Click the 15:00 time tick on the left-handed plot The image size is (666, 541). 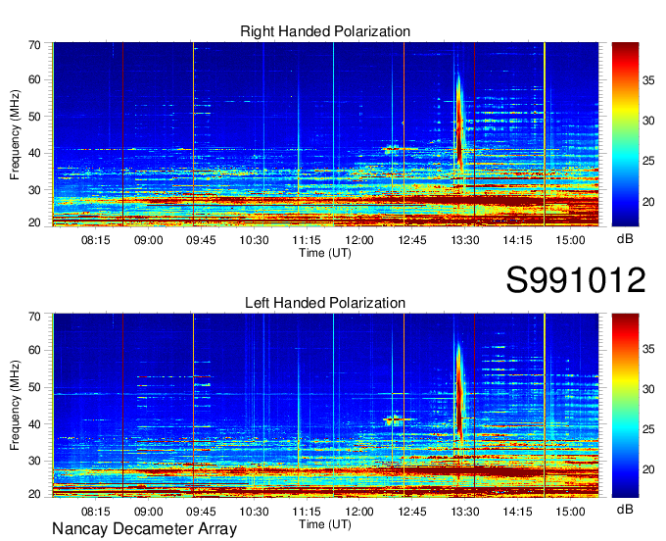point(570,512)
